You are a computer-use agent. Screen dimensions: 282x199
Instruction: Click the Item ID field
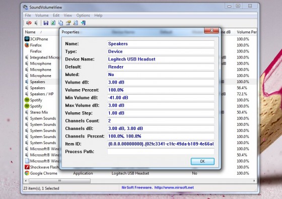click(161, 144)
